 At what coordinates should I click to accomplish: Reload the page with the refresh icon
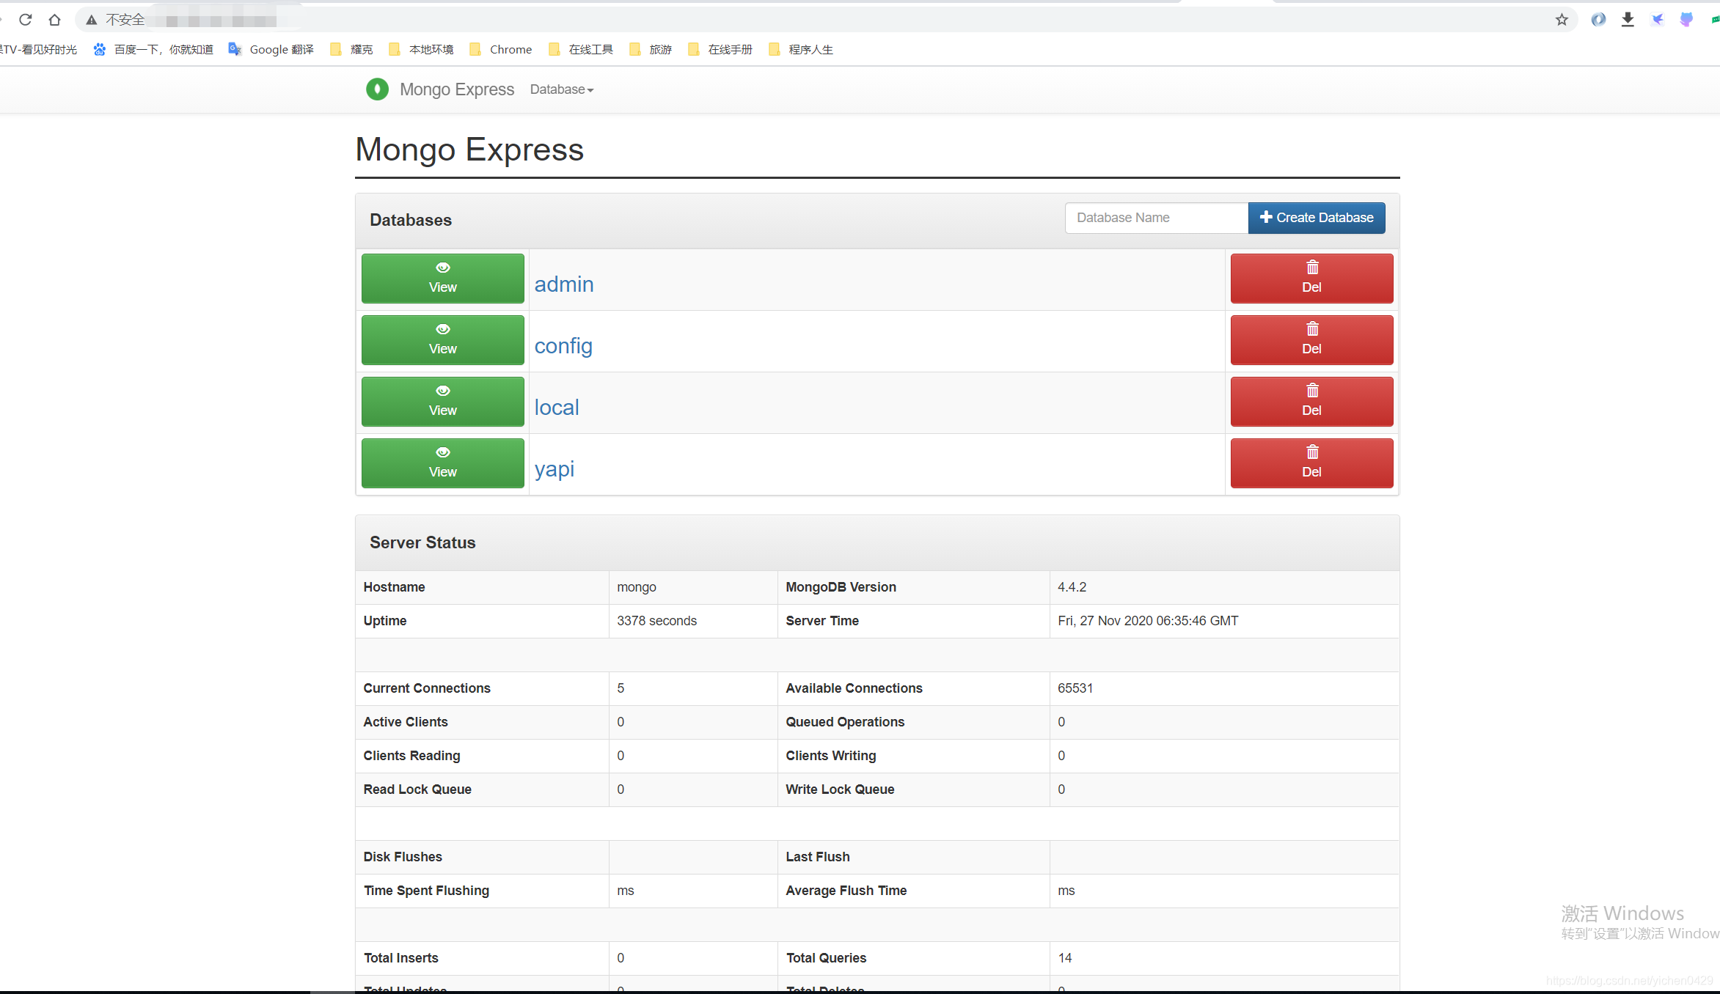coord(26,20)
